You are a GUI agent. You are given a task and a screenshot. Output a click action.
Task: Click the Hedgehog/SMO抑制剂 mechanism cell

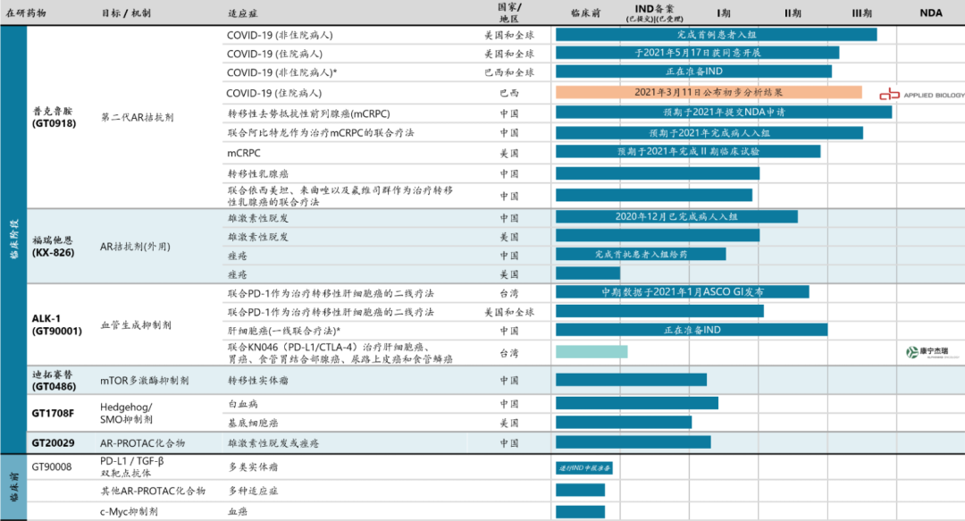click(126, 413)
